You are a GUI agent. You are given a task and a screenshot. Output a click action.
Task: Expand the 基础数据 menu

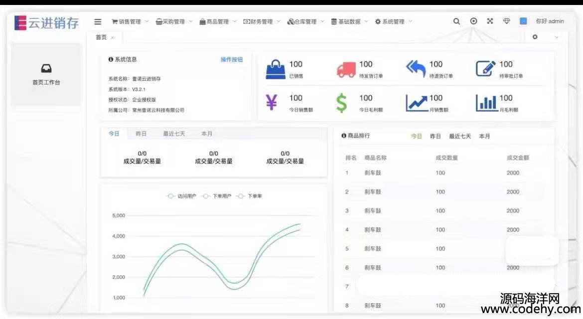pos(349,21)
